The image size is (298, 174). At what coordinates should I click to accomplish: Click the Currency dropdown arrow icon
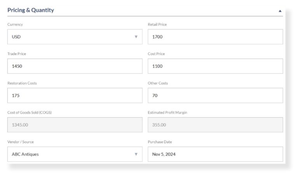coord(136,37)
